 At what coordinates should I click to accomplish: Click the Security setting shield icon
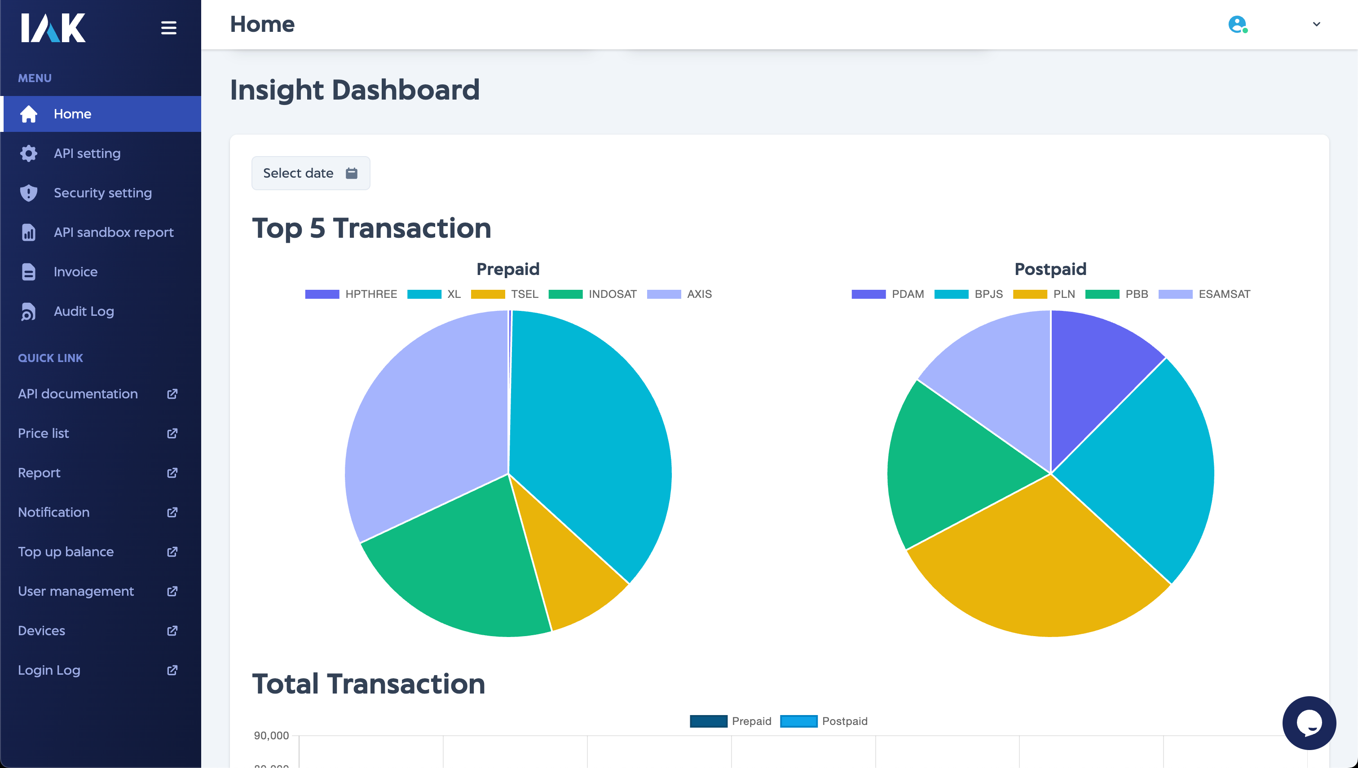[x=28, y=193]
